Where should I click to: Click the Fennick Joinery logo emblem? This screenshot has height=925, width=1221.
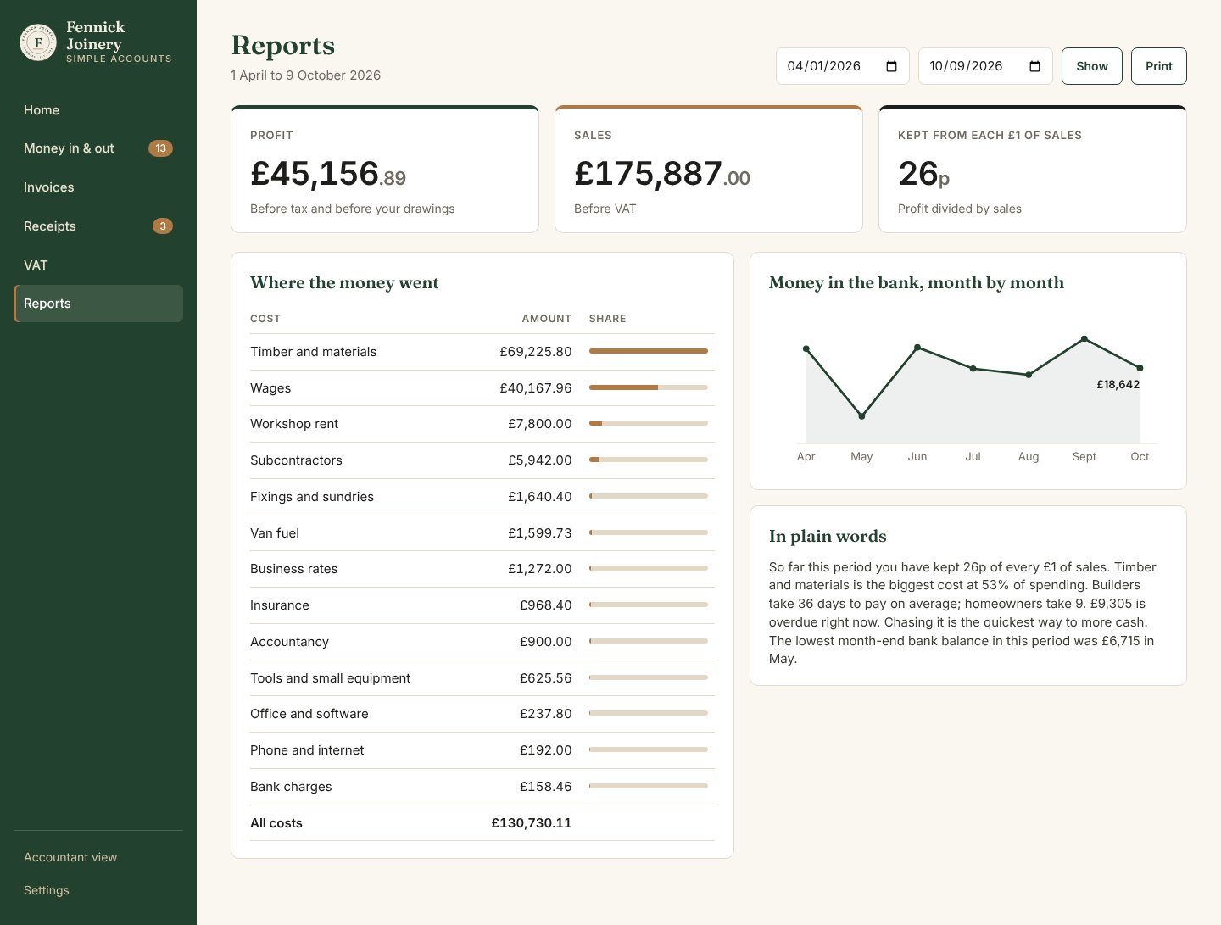(38, 42)
